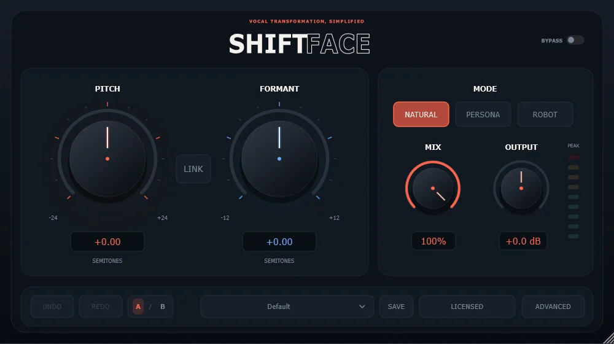Click the resize grip at window corner
This screenshot has width=614, height=344.
pyautogui.click(x=609, y=338)
